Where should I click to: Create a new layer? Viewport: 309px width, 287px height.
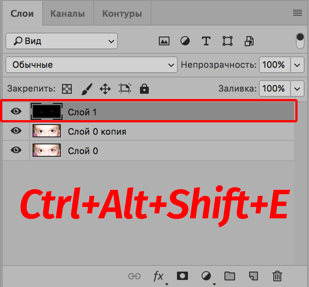point(254,276)
